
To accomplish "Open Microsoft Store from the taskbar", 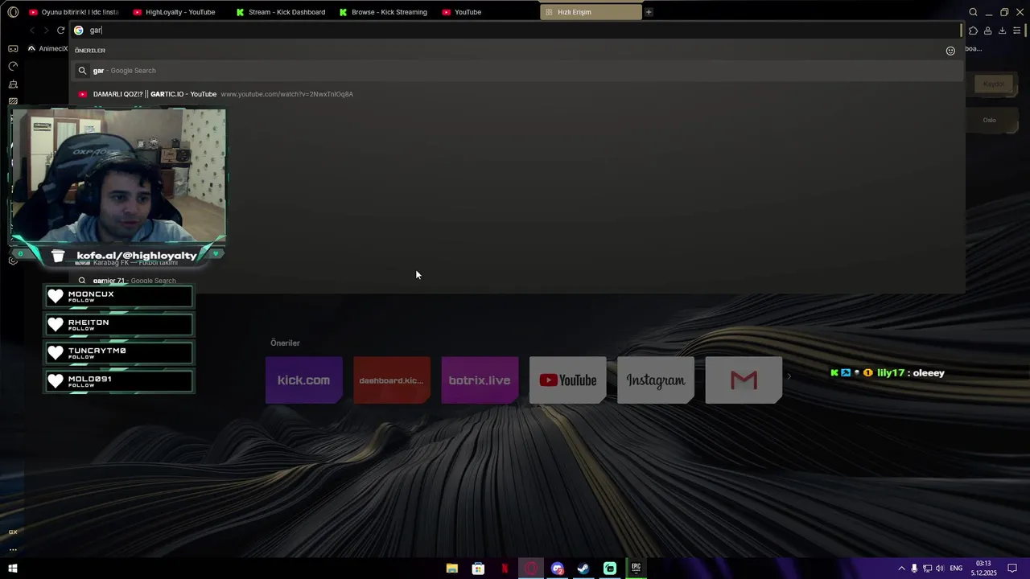I will point(478,569).
